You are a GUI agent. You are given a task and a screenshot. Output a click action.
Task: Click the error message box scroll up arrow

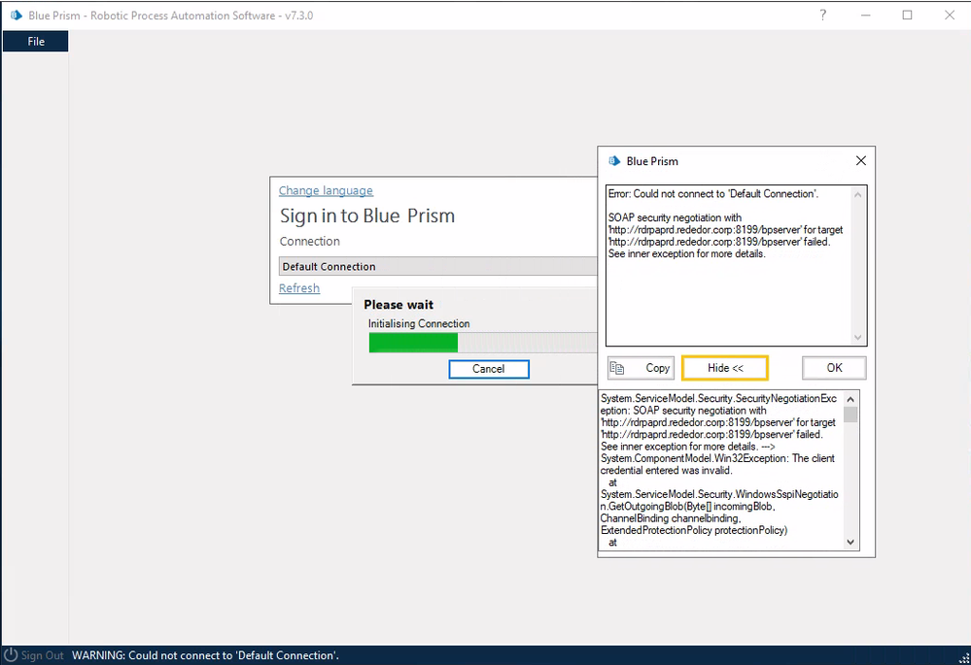click(857, 195)
